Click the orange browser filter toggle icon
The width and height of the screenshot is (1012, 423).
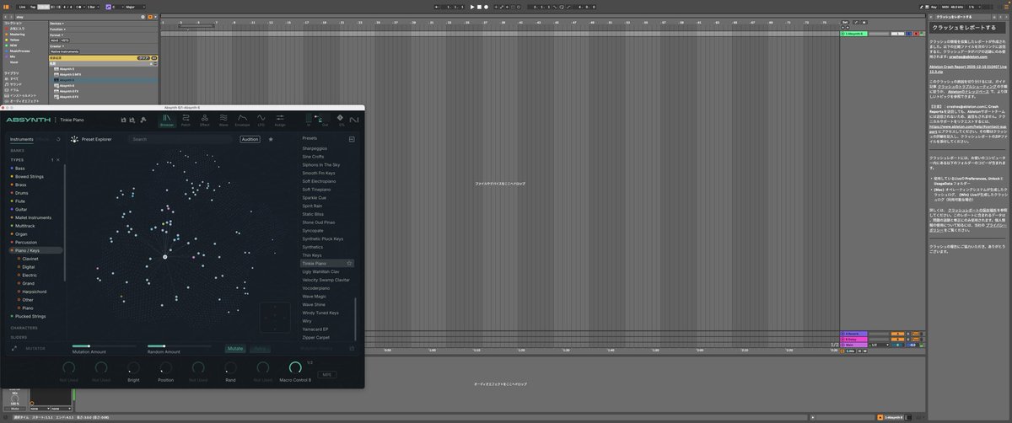click(x=150, y=17)
